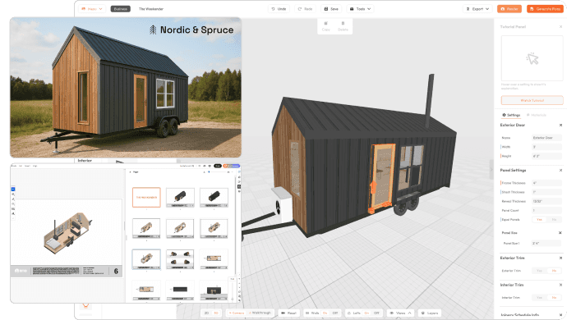The image size is (567, 320).
Task: Set Interior Trim to No
Action: point(554,298)
